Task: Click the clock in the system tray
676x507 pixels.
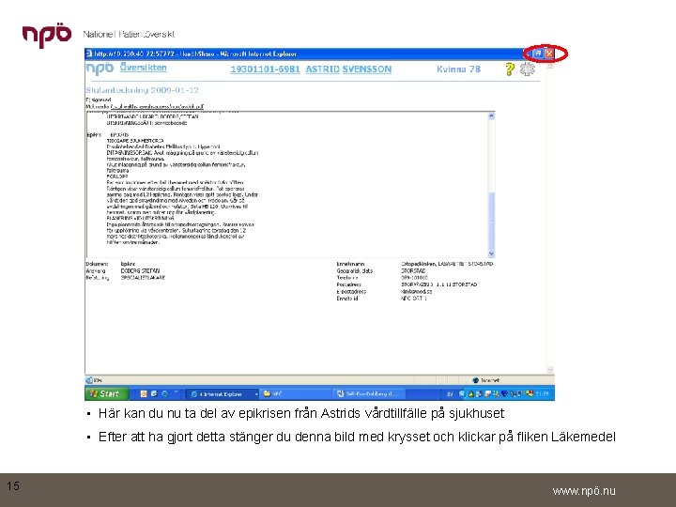Action: pos(543,393)
